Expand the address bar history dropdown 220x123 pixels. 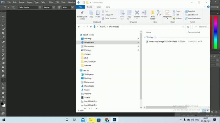tap(183, 27)
